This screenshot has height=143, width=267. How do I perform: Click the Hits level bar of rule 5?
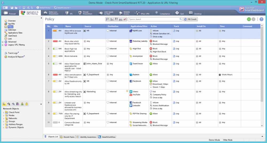coord(55,64)
